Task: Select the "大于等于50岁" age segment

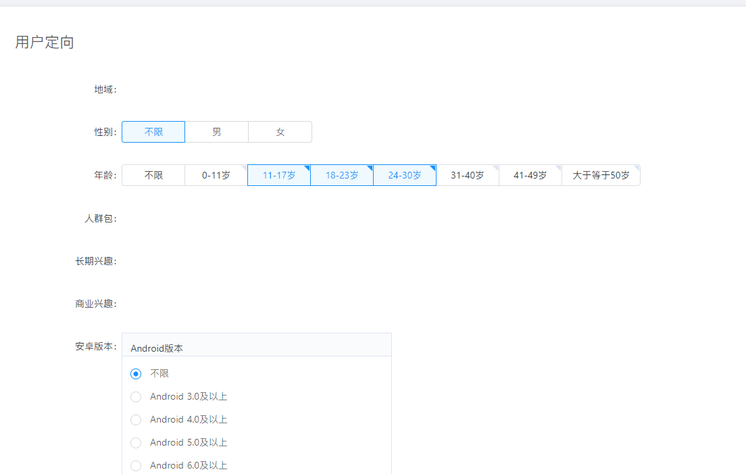Action: (601, 174)
